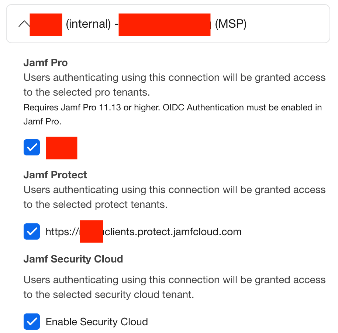Toggle the Jamf Protect tenant checkbox
Image resolution: width=338 pixels, height=333 pixels.
tap(32, 232)
